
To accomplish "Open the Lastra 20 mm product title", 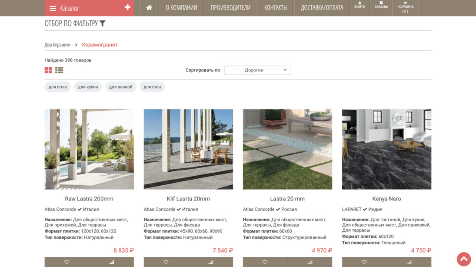I will point(287,199).
